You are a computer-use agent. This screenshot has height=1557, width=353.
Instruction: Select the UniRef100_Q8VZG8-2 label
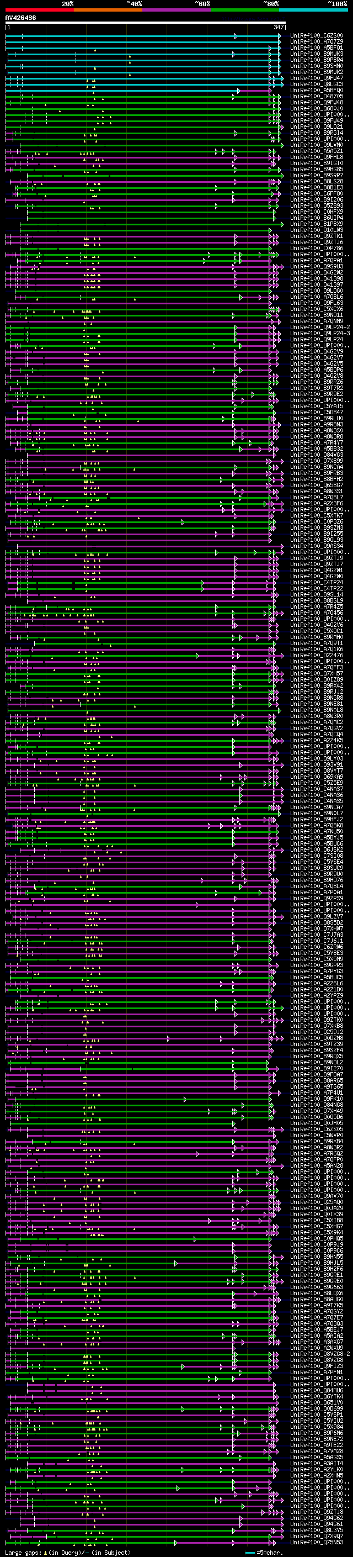coord(320,1353)
